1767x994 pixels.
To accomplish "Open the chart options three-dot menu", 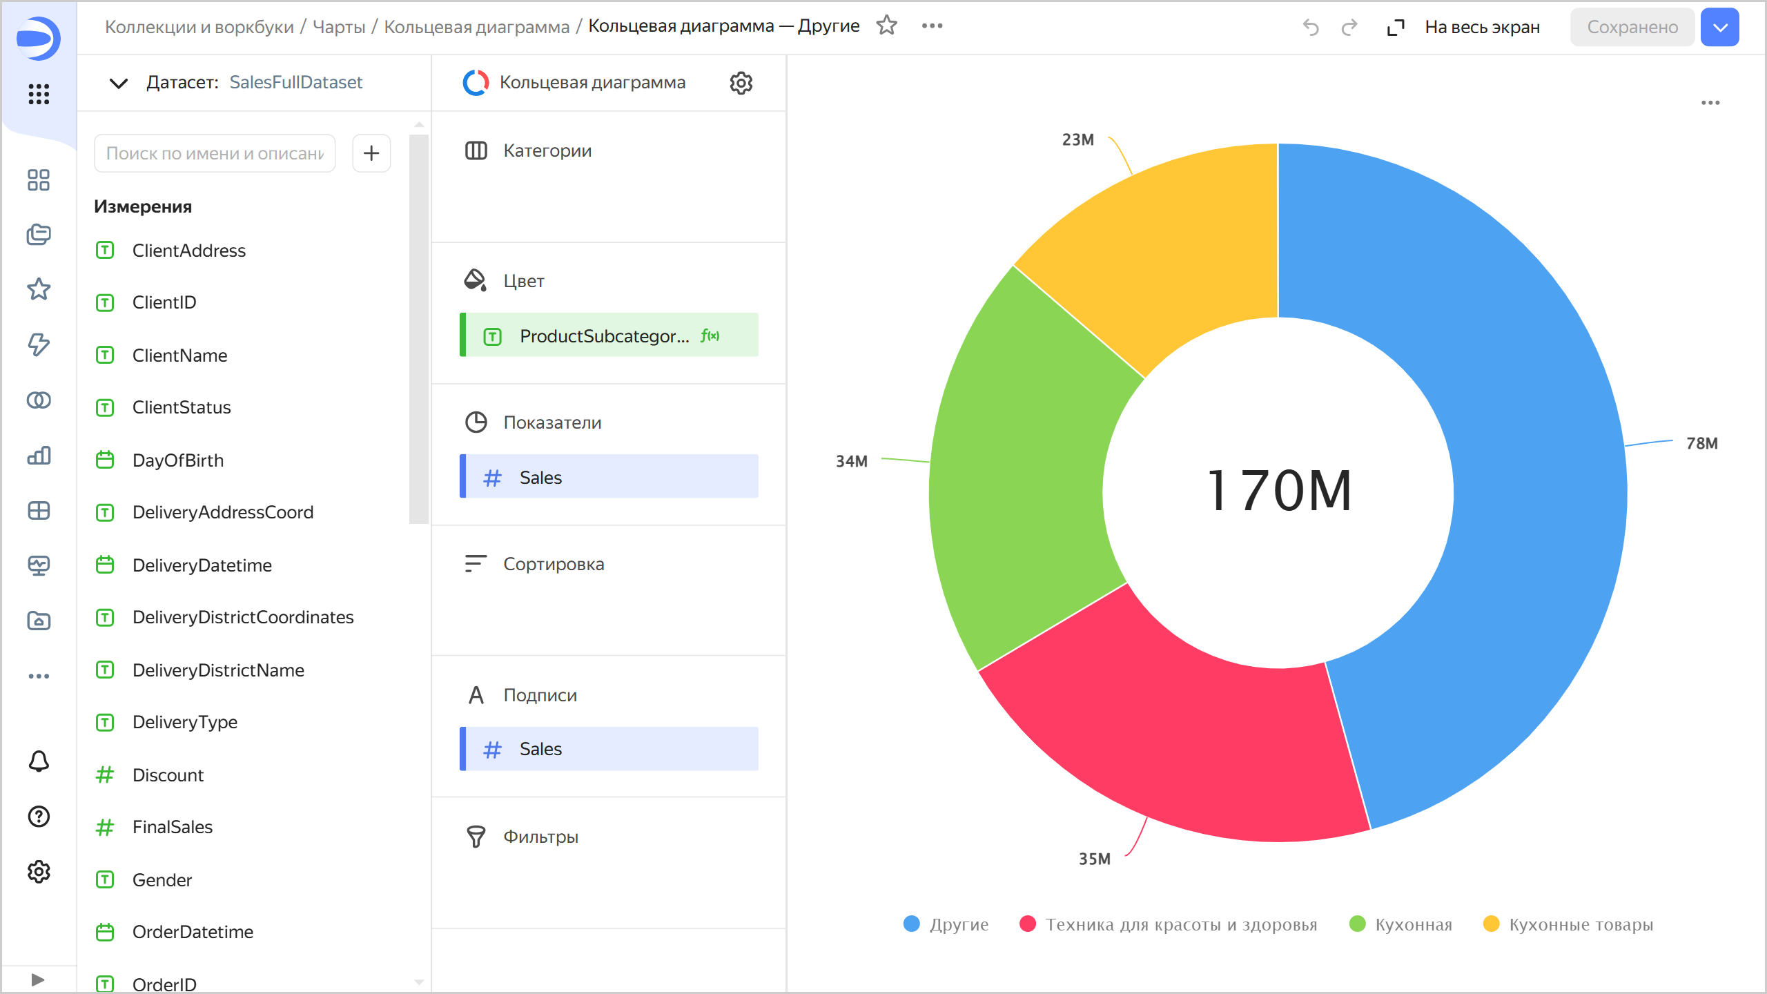I will [1712, 102].
